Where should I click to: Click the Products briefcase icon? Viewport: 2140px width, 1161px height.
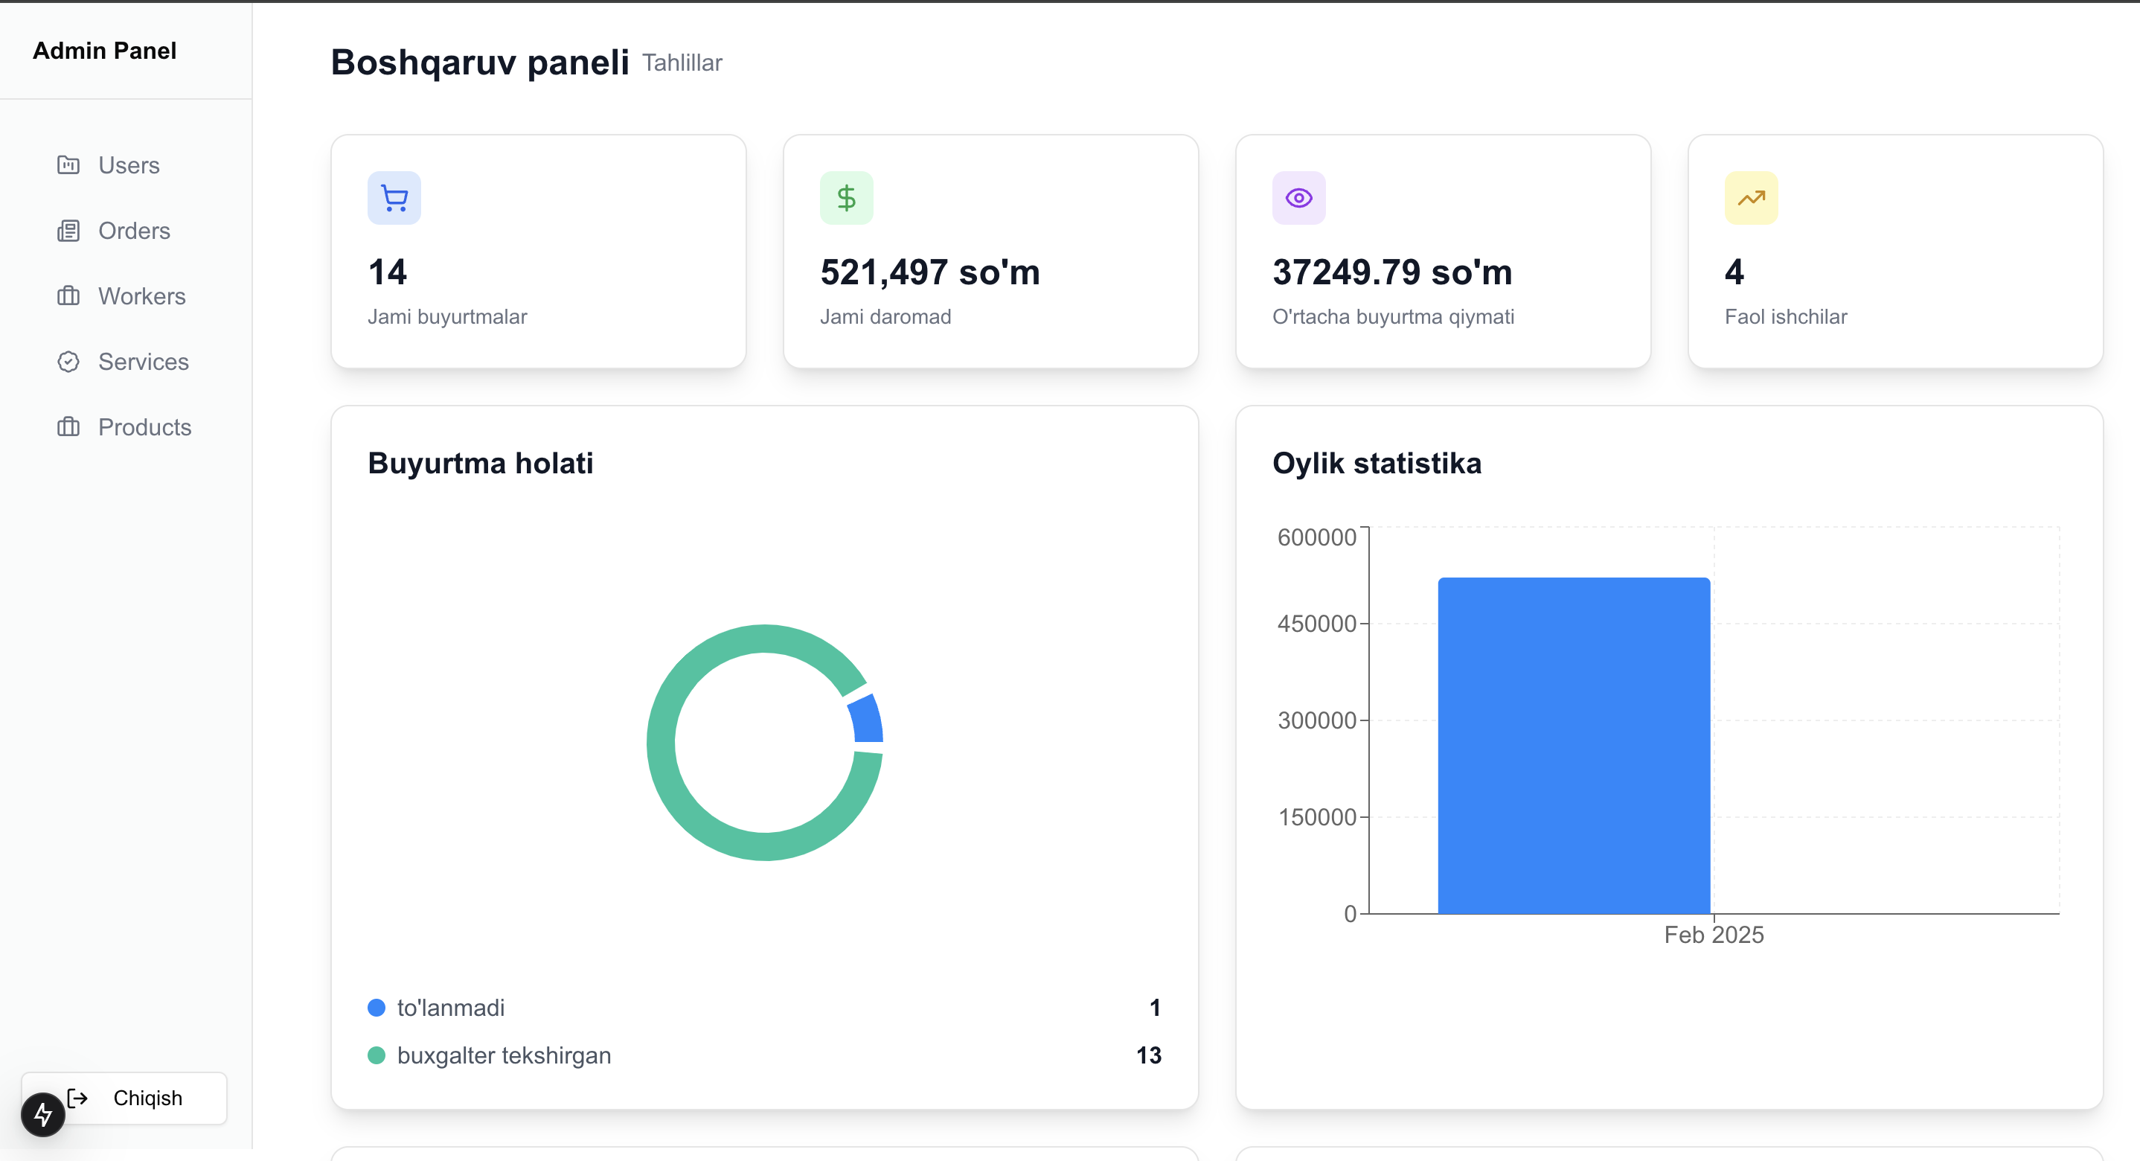(x=68, y=426)
